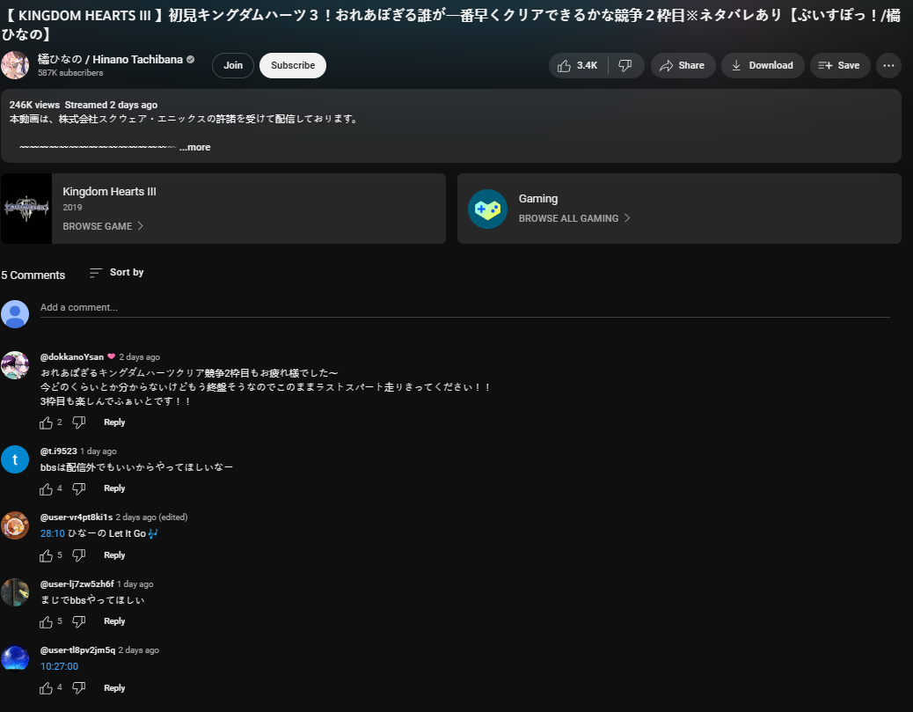Like @user-lj7zw5zh6f's comment
Image resolution: width=913 pixels, height=712 pixels.
tap(46, 621)
